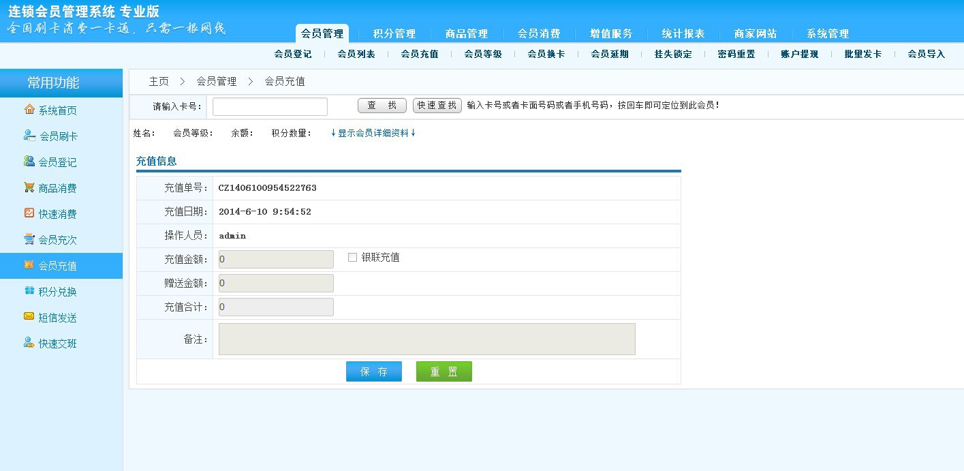Open 快速消费 sidebar link
The height and width of the screenshot is (471, 964).
[x=58, y=214]
